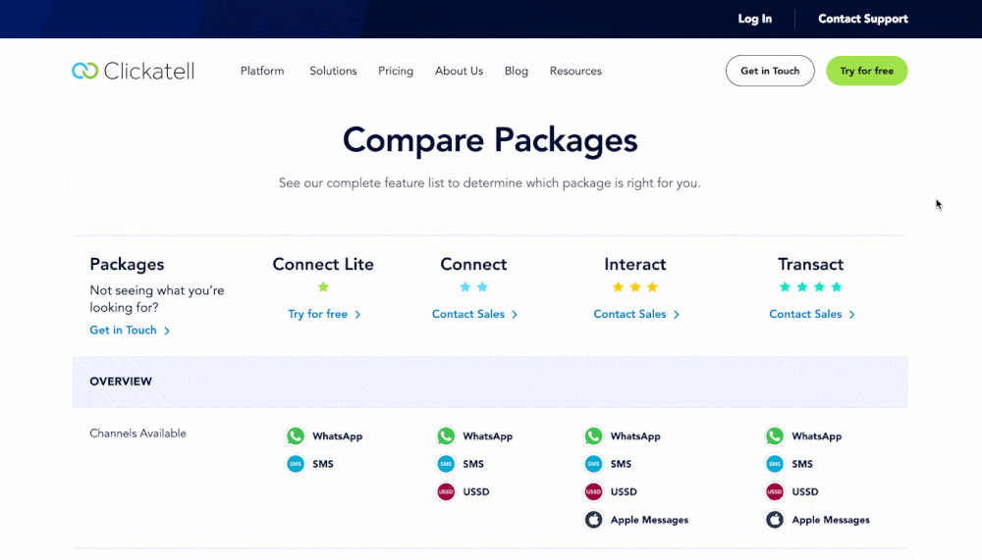This screenshot has height=560, width=982.
Task: Open the Solutions menu
Action: tap(333, 71)
